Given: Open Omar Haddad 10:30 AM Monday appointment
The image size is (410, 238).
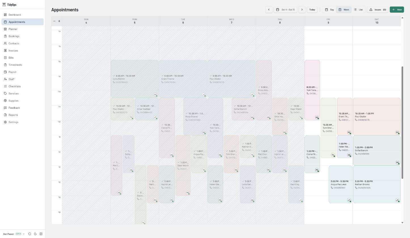Looking at the screenshot, I should 147,109.
